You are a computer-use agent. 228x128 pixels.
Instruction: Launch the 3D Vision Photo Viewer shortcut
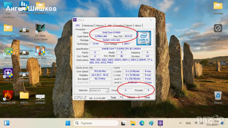point(40,29)
